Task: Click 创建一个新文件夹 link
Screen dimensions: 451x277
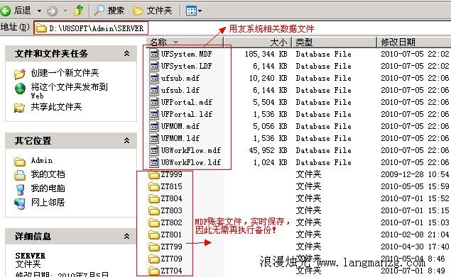Action: 65,73
